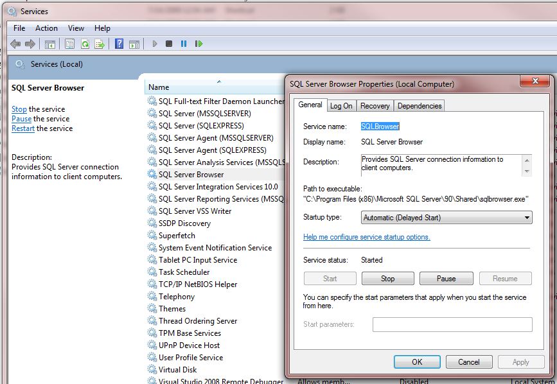Click the SQLBrowser service name field
Image resolution: width=557 pixels, height=384 pixels.
click(x=380, y=127)
